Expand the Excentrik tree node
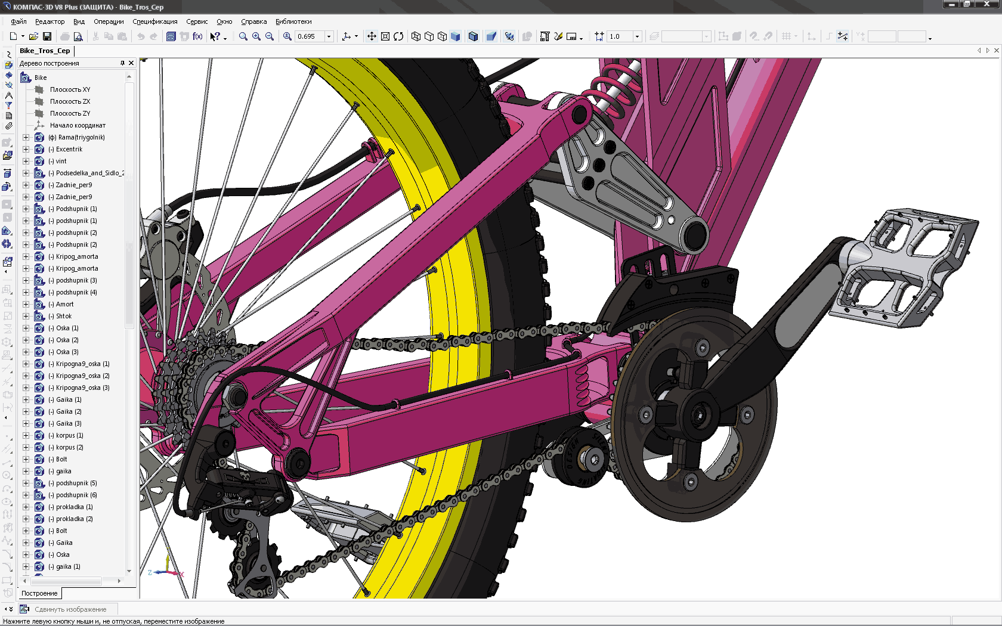 (26, 149)
